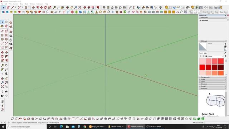
Task: Expand the Styles panel
Action: [x=213, y=80]
